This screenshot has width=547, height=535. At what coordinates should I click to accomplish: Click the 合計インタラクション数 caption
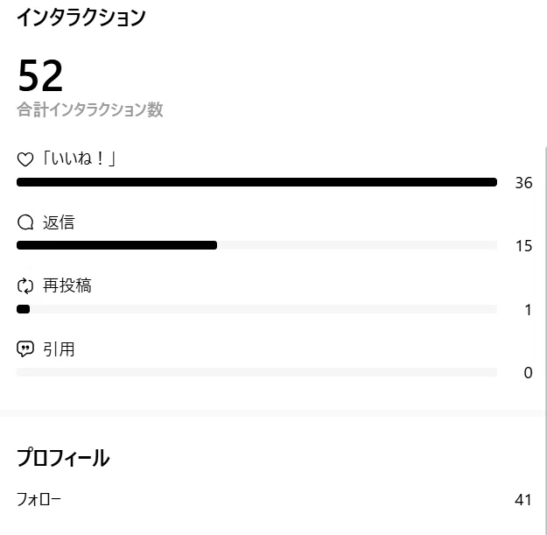click(x=90, y=109)
